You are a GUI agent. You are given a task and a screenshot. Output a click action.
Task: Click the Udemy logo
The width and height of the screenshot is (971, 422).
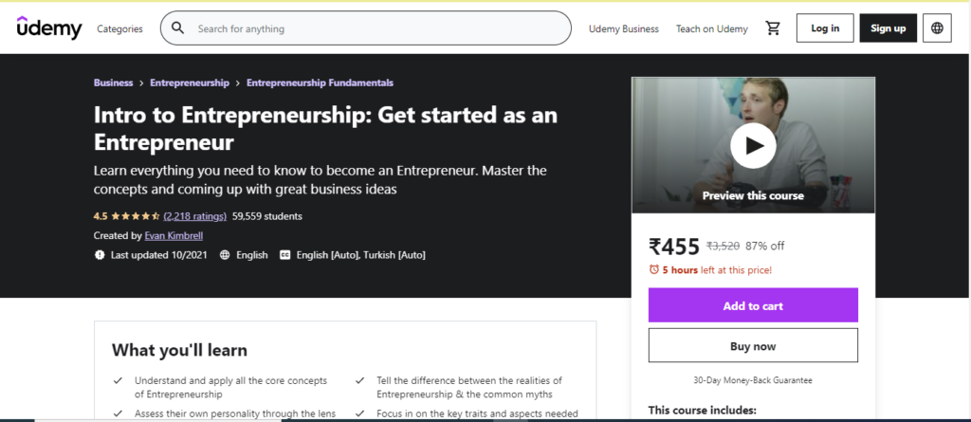(49, 28)
